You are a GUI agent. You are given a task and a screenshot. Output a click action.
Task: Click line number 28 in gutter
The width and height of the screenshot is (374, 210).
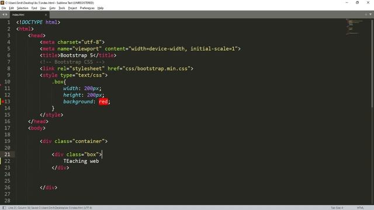click(8, 201)
